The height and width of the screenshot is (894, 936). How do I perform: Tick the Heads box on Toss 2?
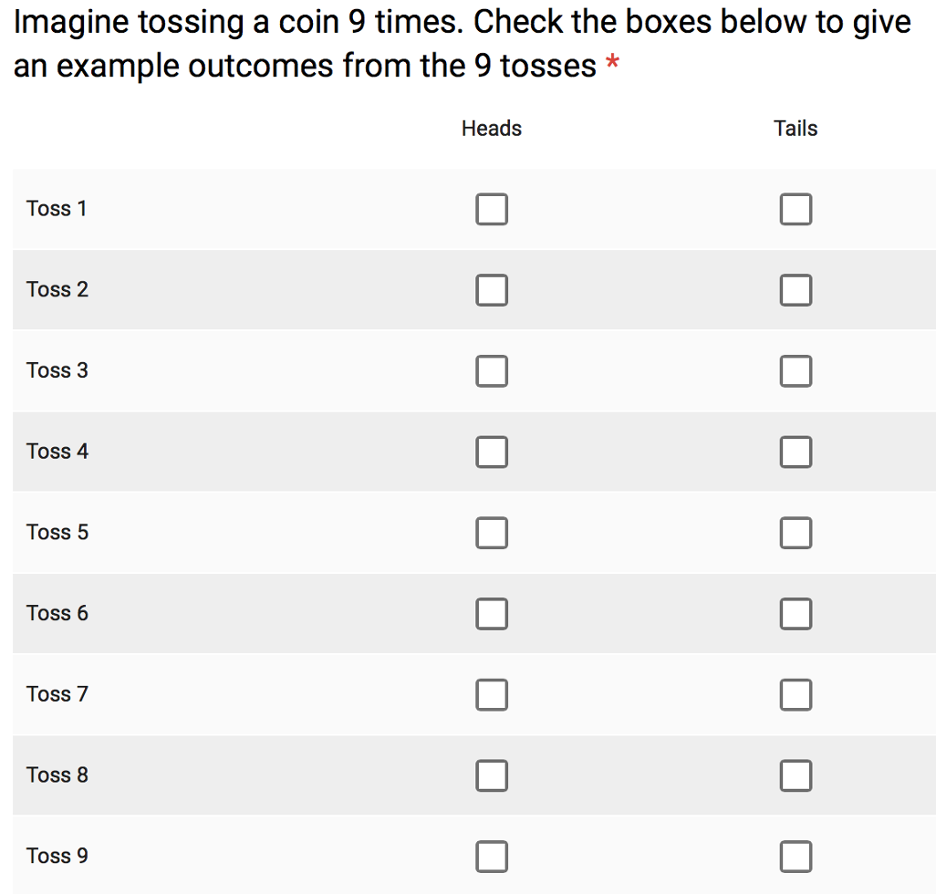491,290
